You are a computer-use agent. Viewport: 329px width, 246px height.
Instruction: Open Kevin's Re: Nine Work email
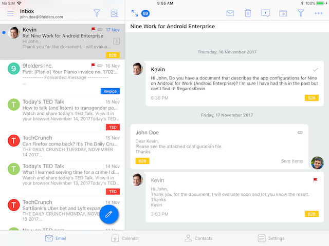coord(63,42)
